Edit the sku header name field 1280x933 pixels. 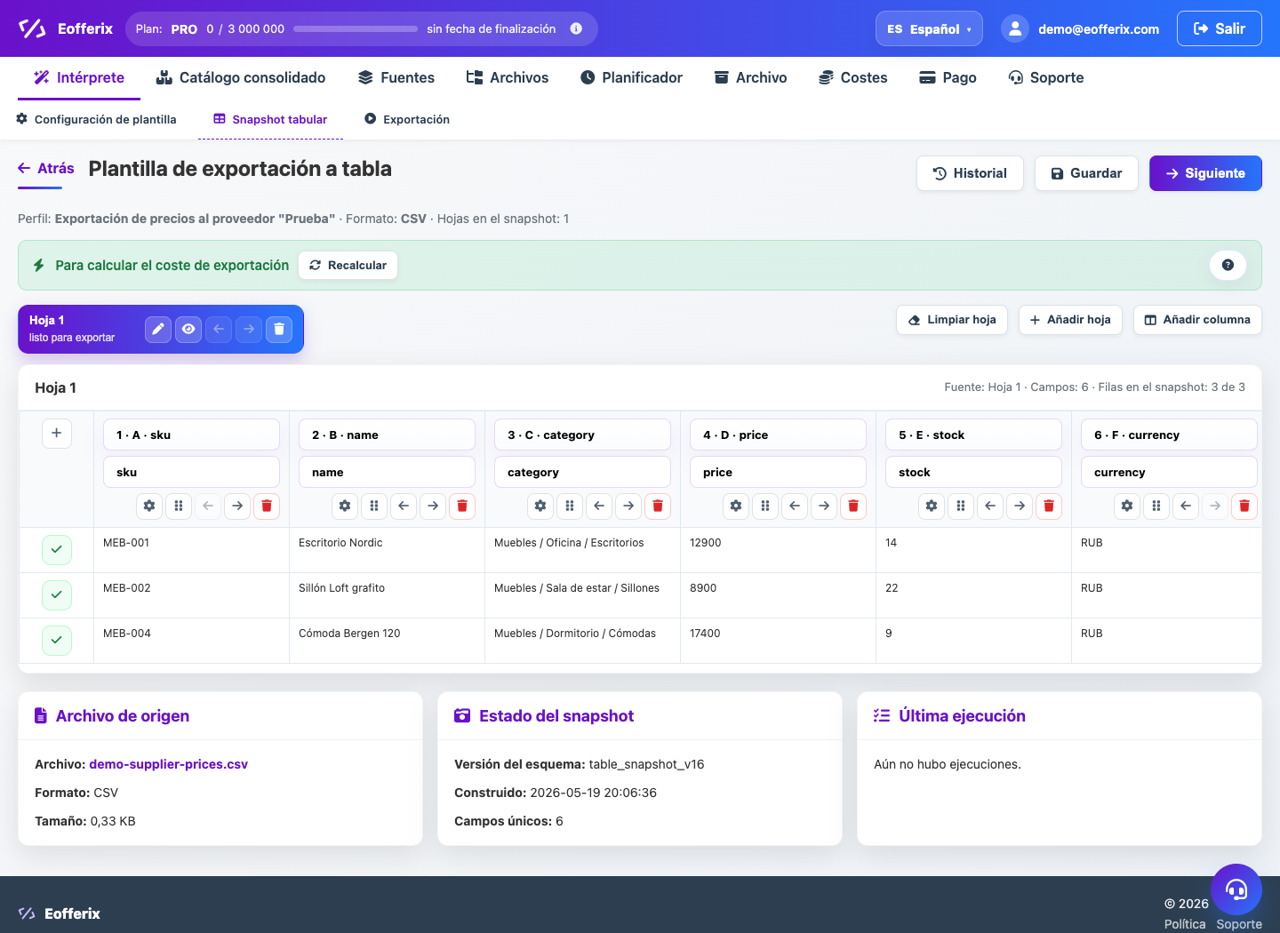192,472
